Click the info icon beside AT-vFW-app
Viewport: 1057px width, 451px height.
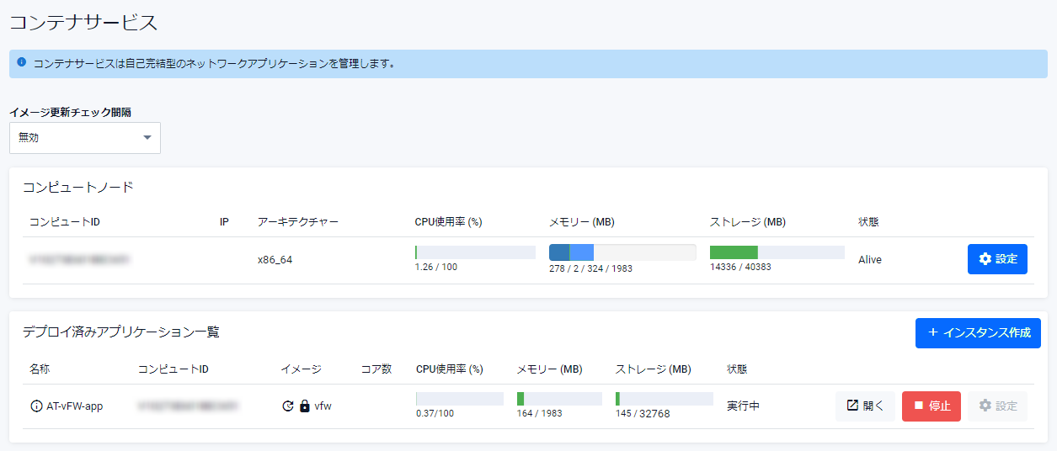[x=36, y=406]
